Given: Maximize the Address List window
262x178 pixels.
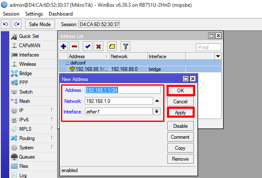Looking at the screenshot, I should pos(211,36).
